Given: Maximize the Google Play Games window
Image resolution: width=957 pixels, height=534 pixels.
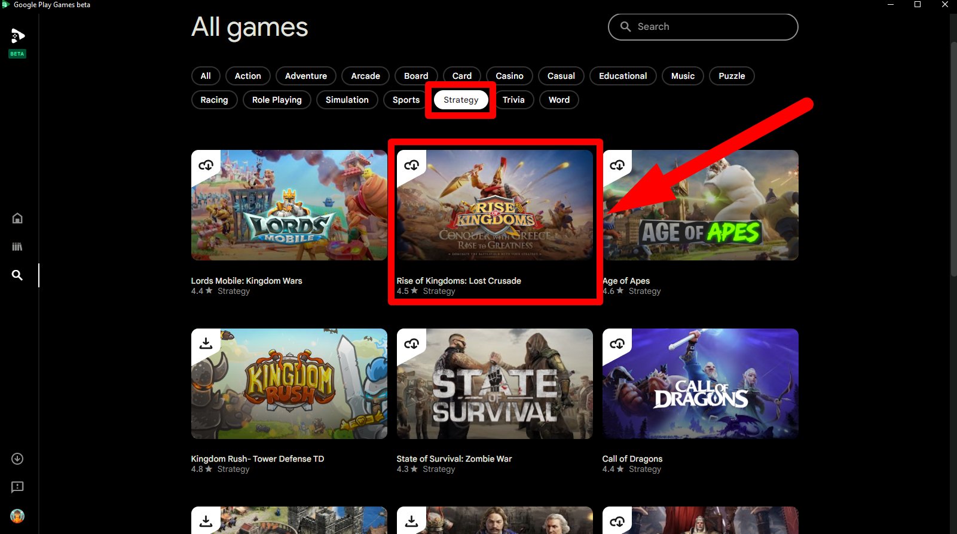Looking at the screenshot, I should coord(918,5).
